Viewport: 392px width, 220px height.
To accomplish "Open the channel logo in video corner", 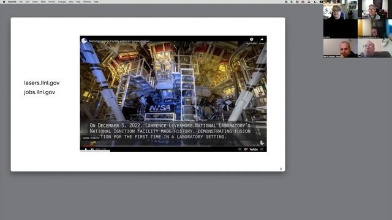I will [85, 41].
